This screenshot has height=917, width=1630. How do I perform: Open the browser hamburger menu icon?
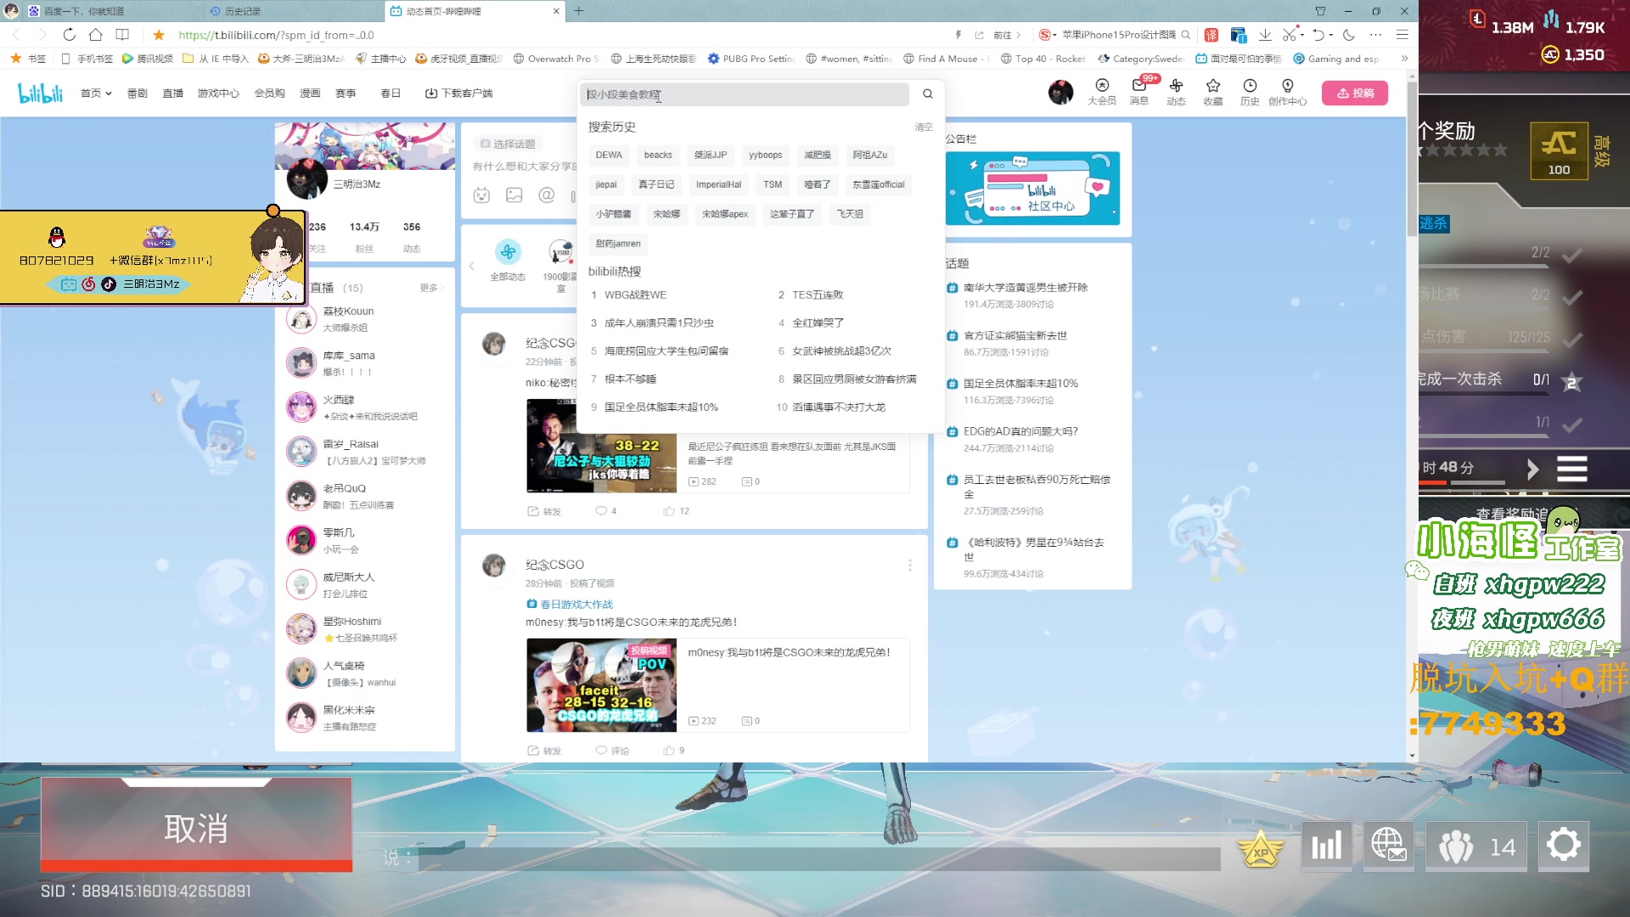pos(1402,35)
